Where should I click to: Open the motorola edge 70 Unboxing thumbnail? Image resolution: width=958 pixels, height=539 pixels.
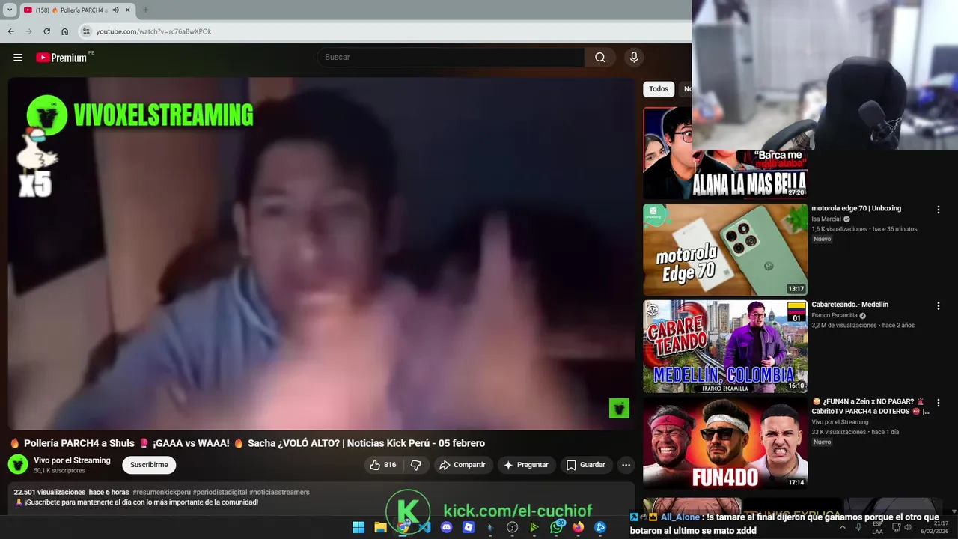pos(725,250)
